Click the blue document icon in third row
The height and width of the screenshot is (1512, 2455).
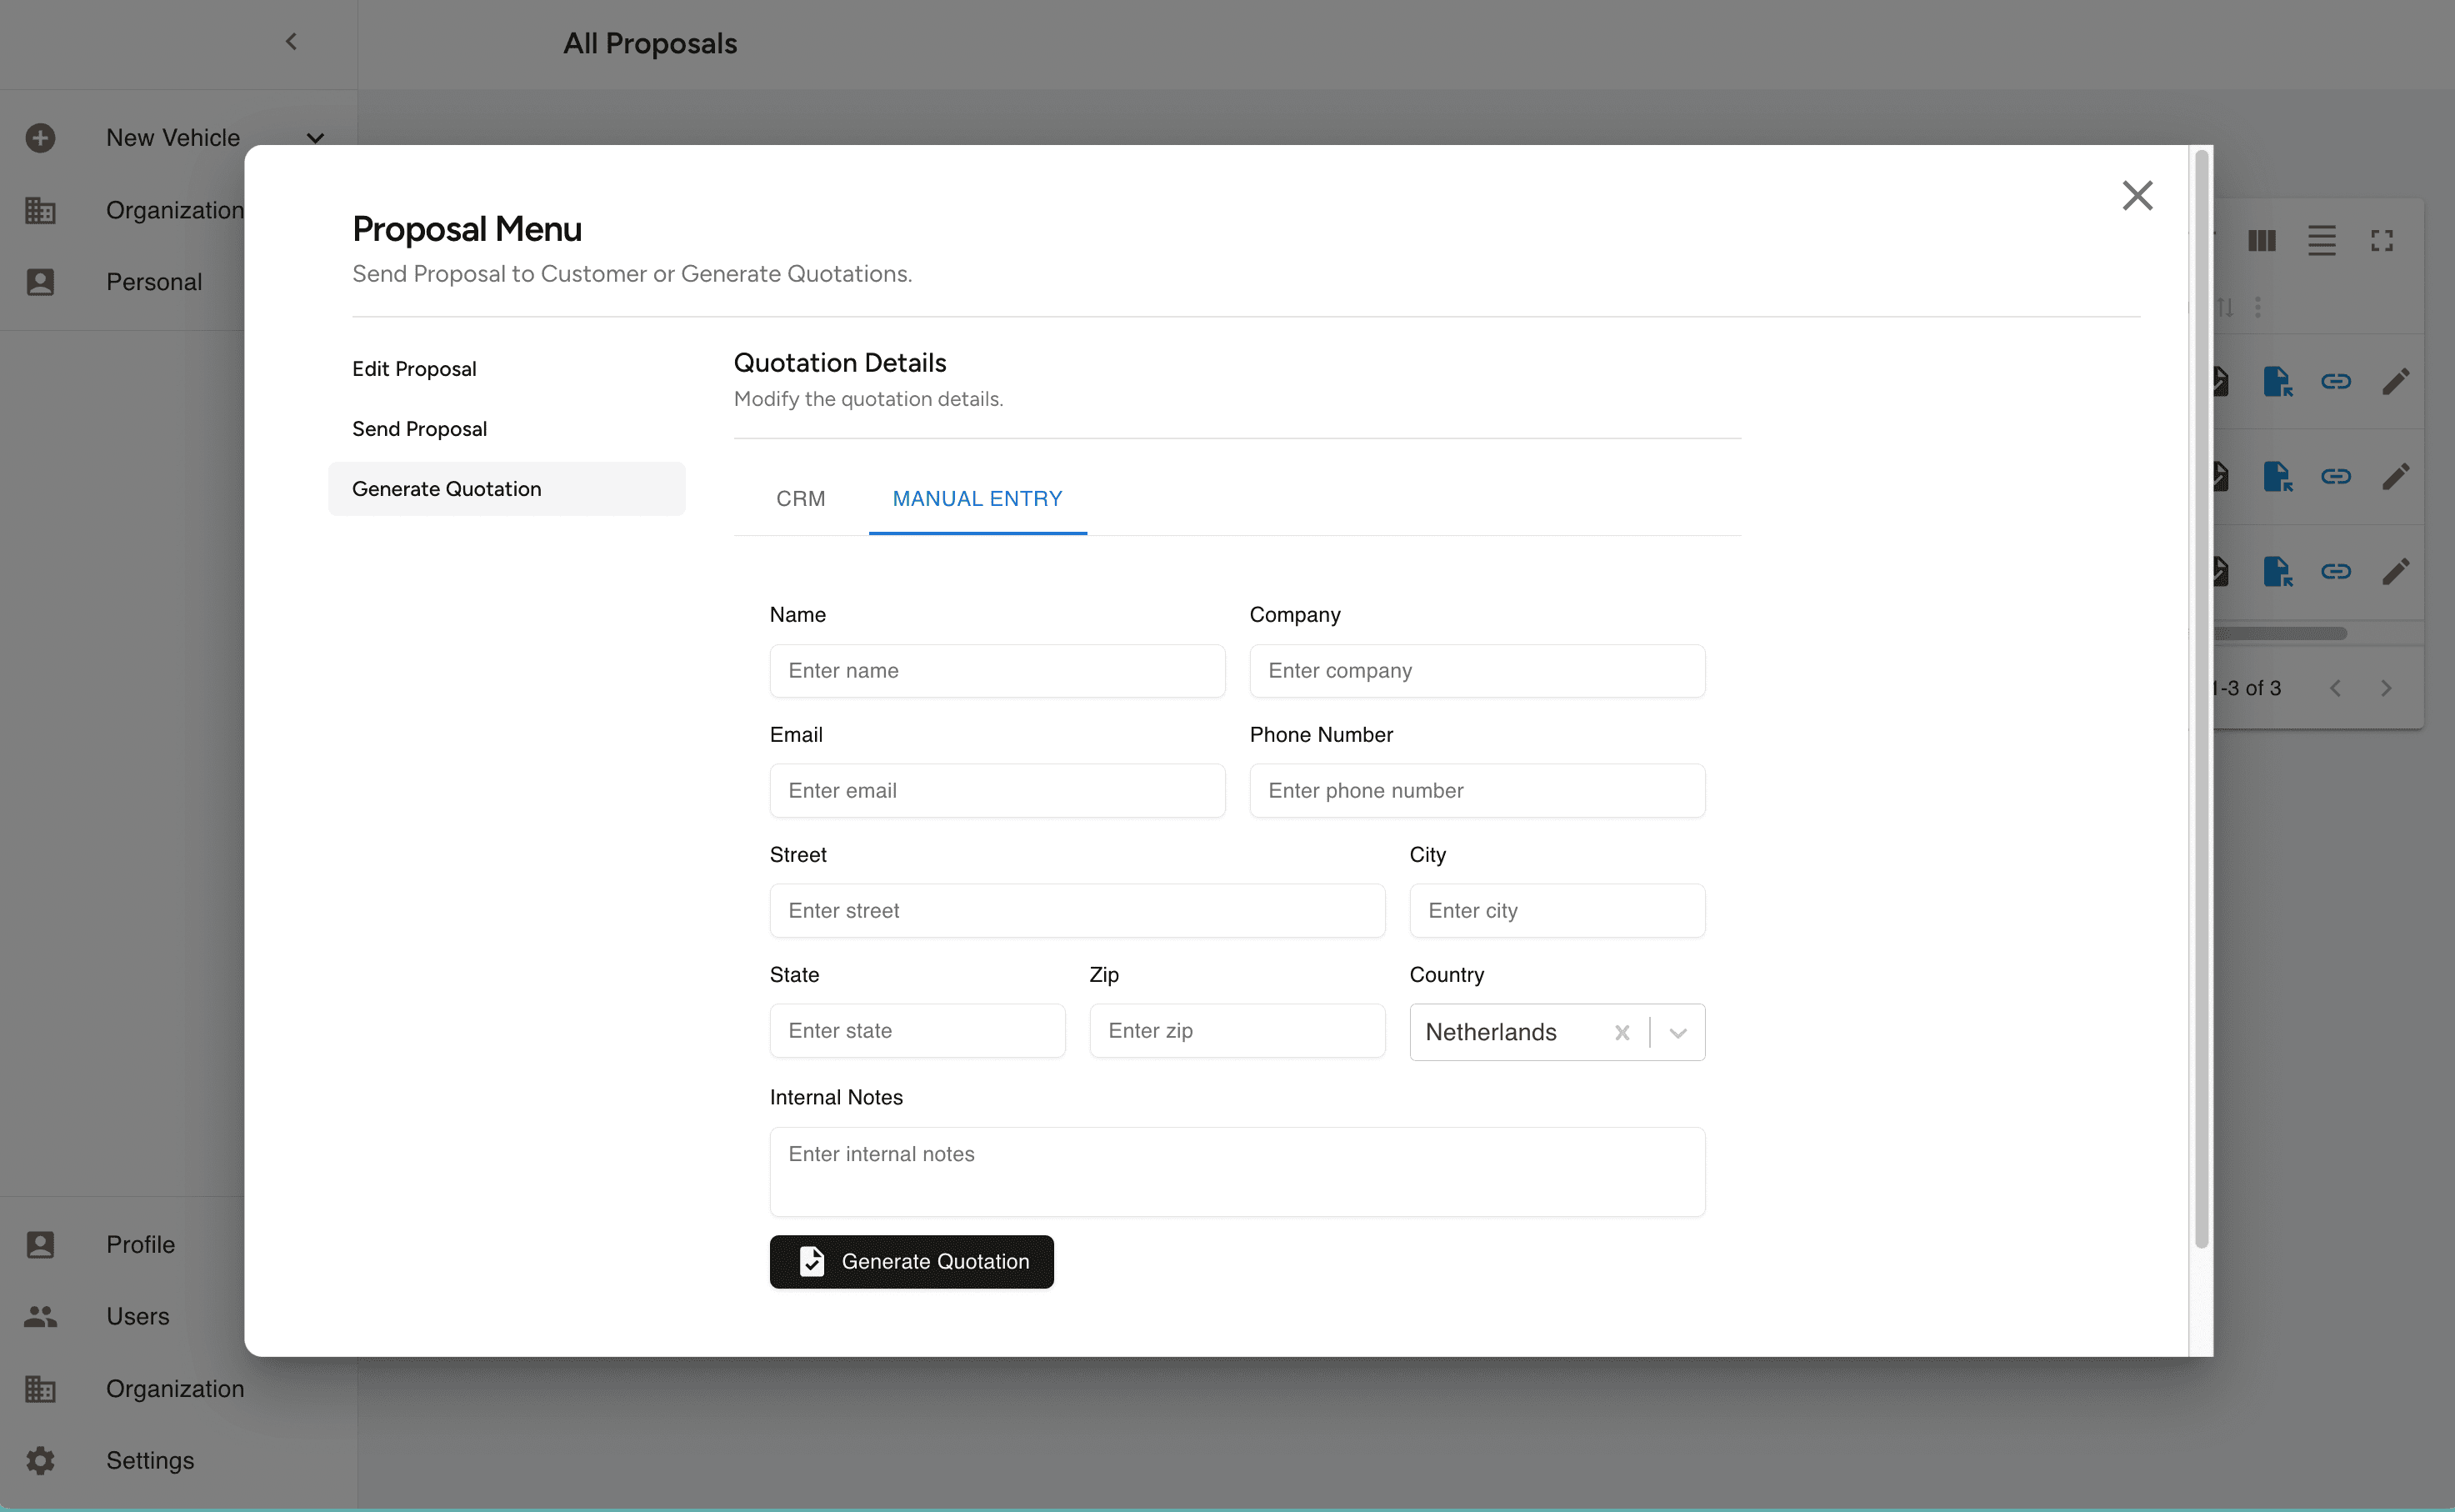[x=2277, y=571]
